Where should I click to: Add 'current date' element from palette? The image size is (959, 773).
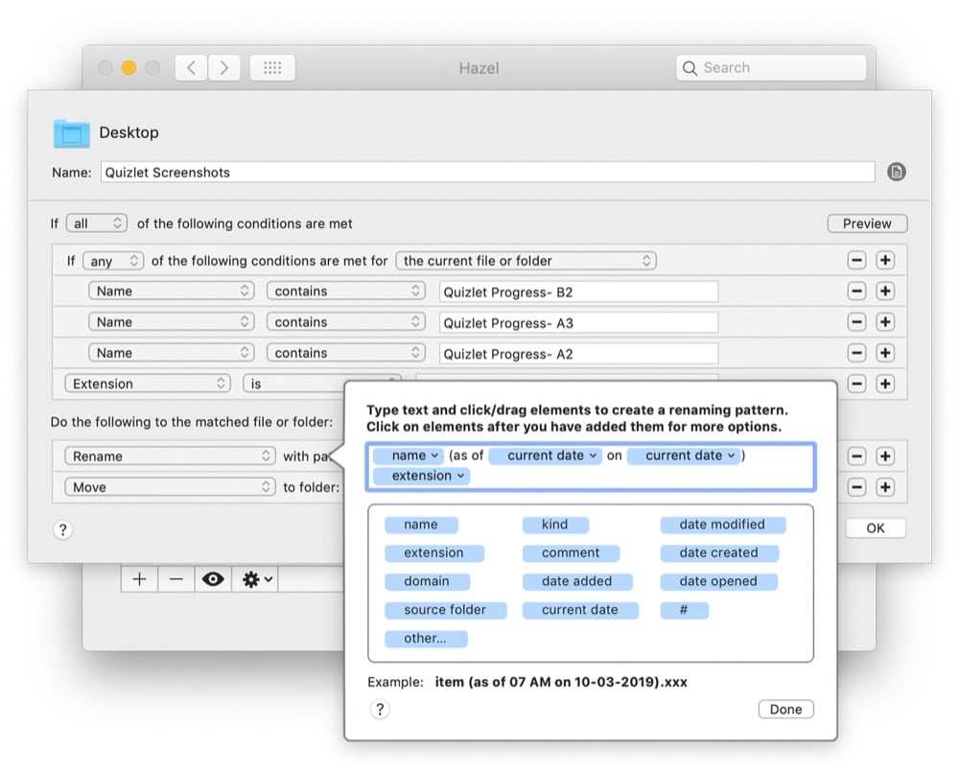pos(580,610)
